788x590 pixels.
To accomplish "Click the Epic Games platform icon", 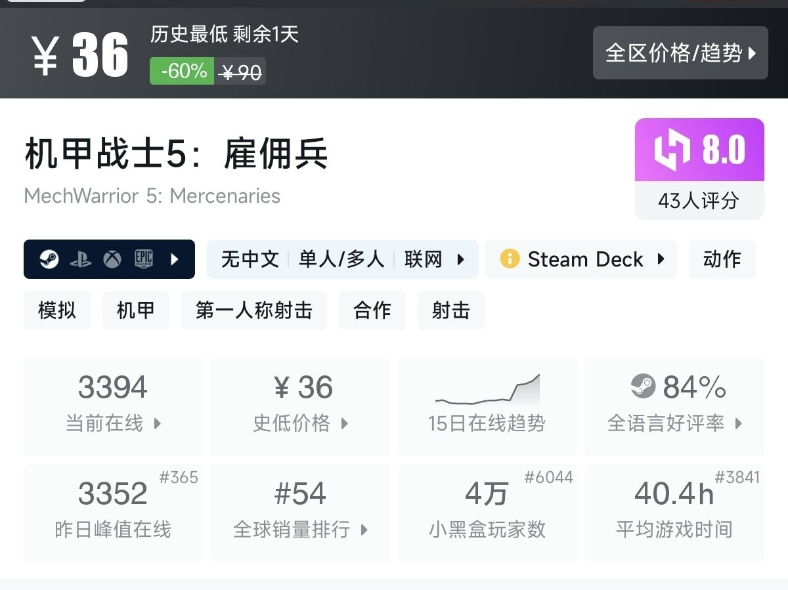I will click(144, 259).
